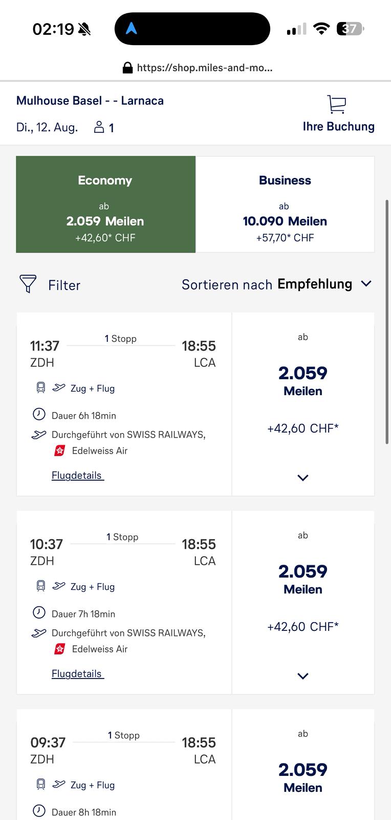Click the page scrollbar on the right edge
Screen dimensions: 391x820
[x=387, y=322]
